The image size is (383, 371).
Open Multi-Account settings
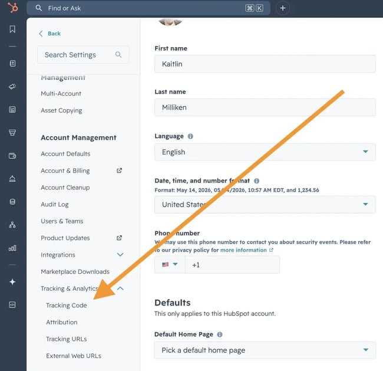(61, 93)
